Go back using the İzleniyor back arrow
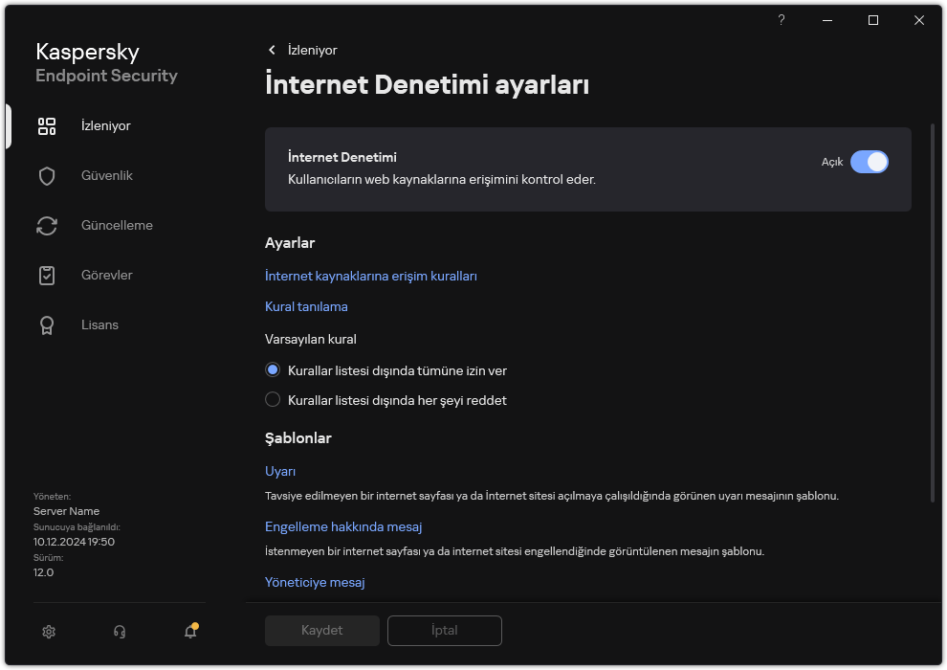947x670 pixels. (x=273, y=50)
